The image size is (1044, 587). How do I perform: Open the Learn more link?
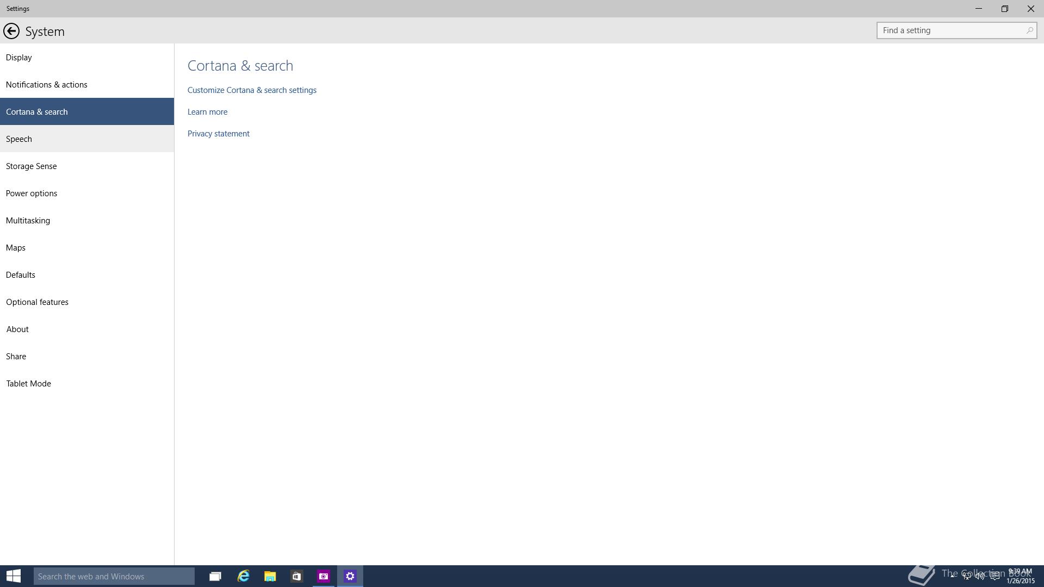(207, 112)
